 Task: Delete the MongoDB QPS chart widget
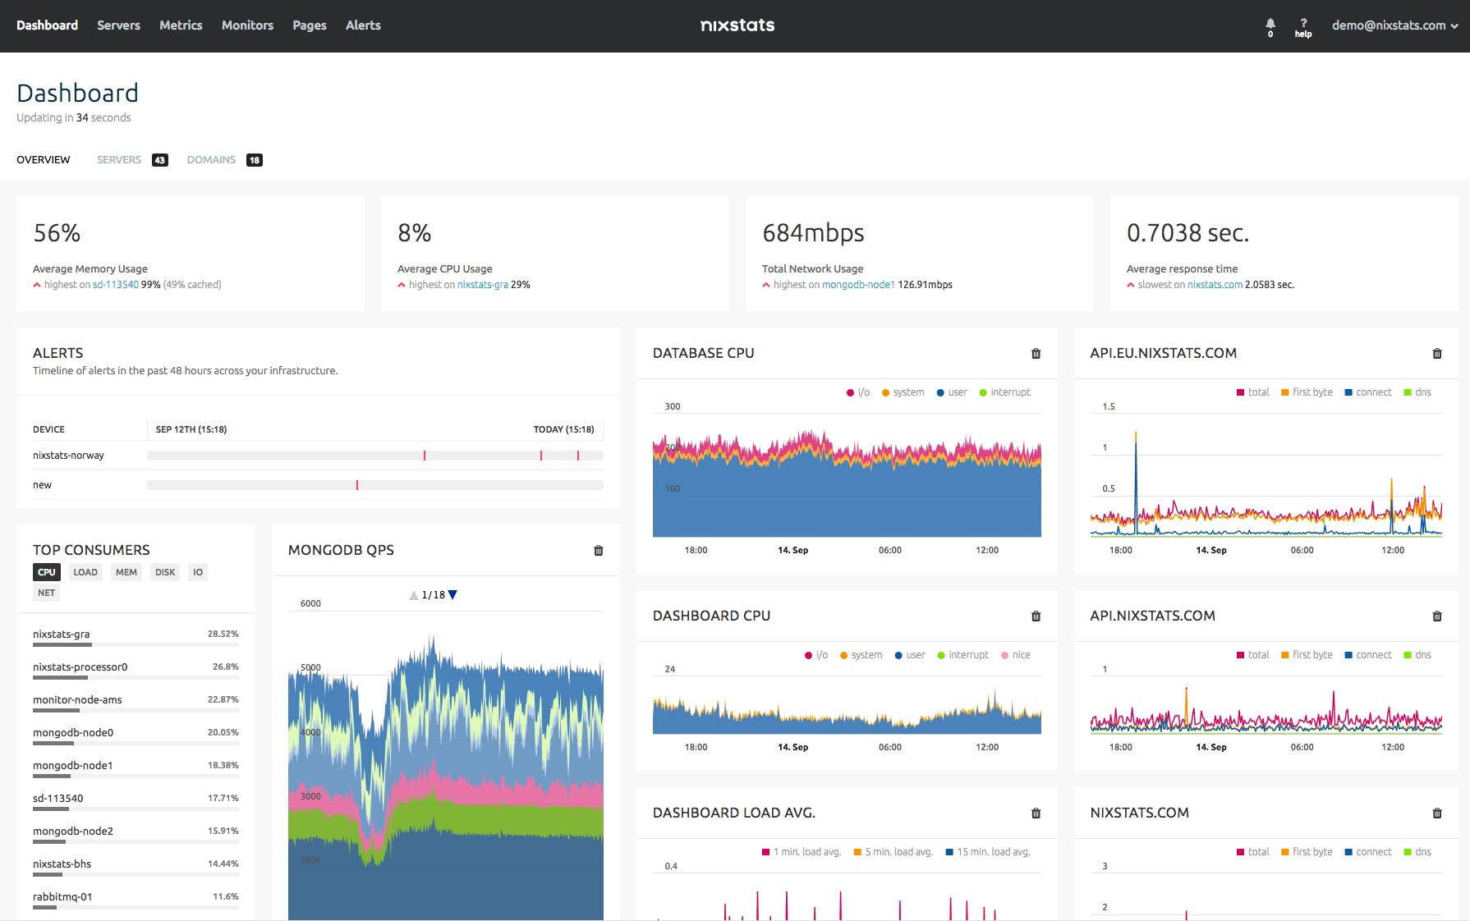[598, 551]
